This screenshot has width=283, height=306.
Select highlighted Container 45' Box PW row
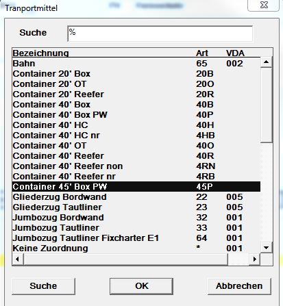136,187
